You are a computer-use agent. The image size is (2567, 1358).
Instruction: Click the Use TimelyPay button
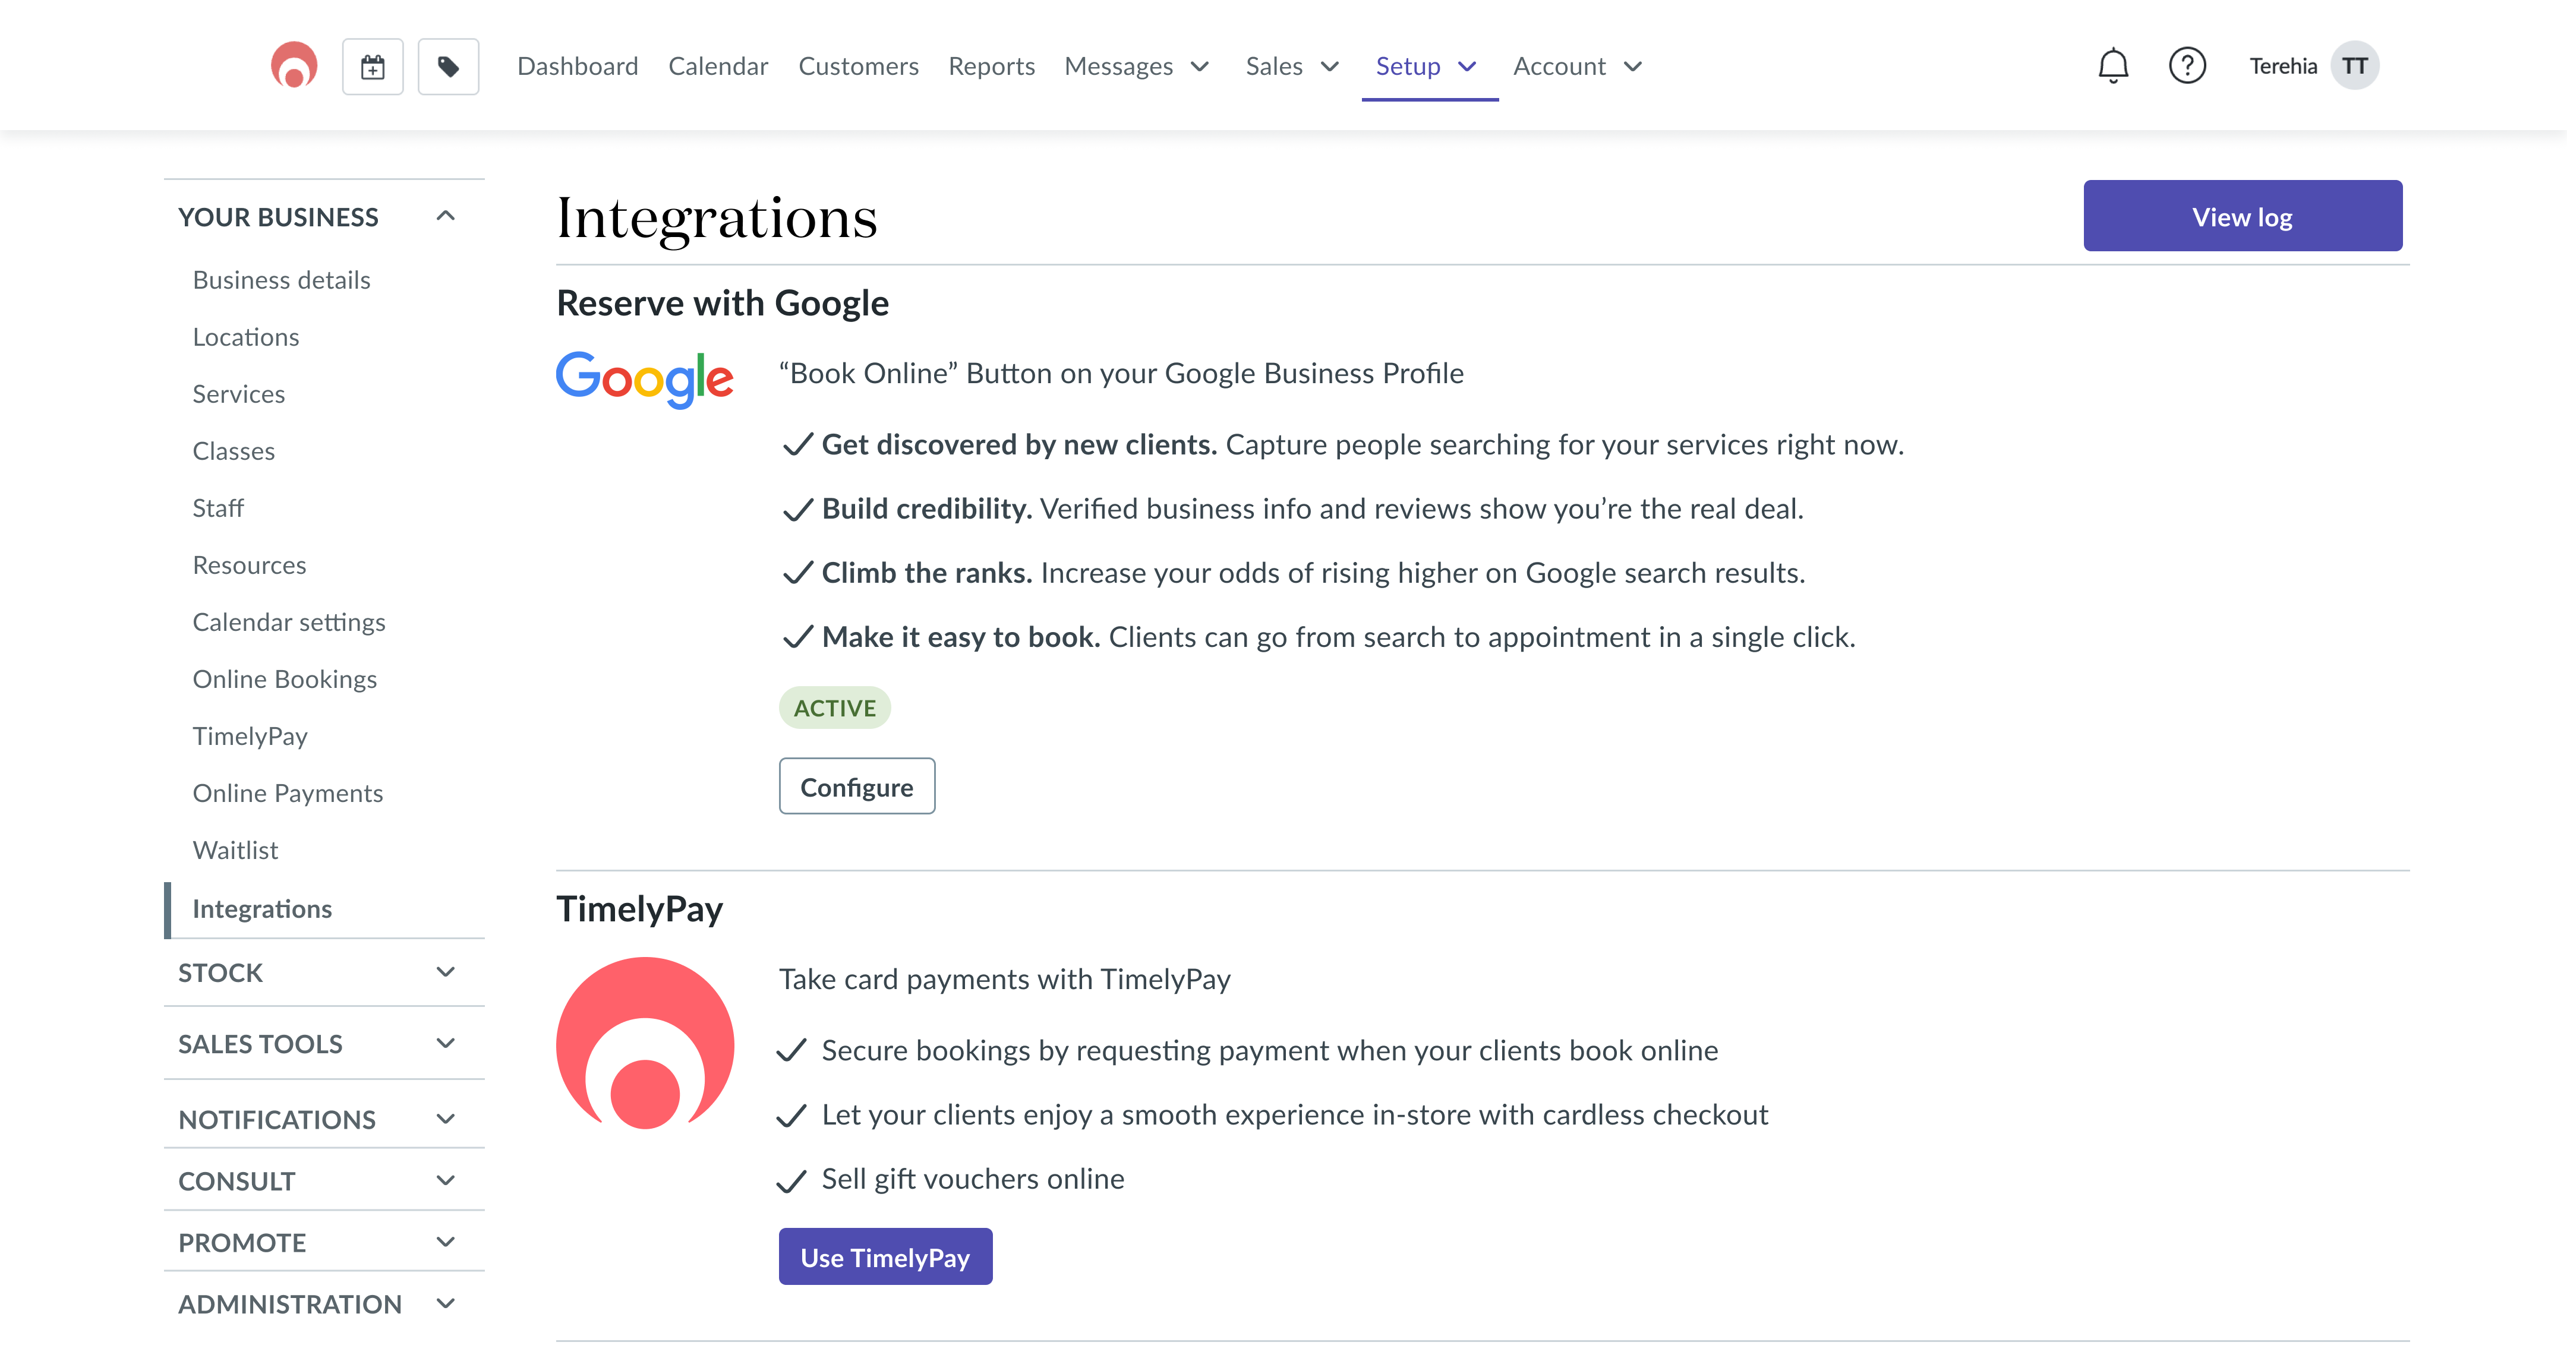[x=885, y=1256]
